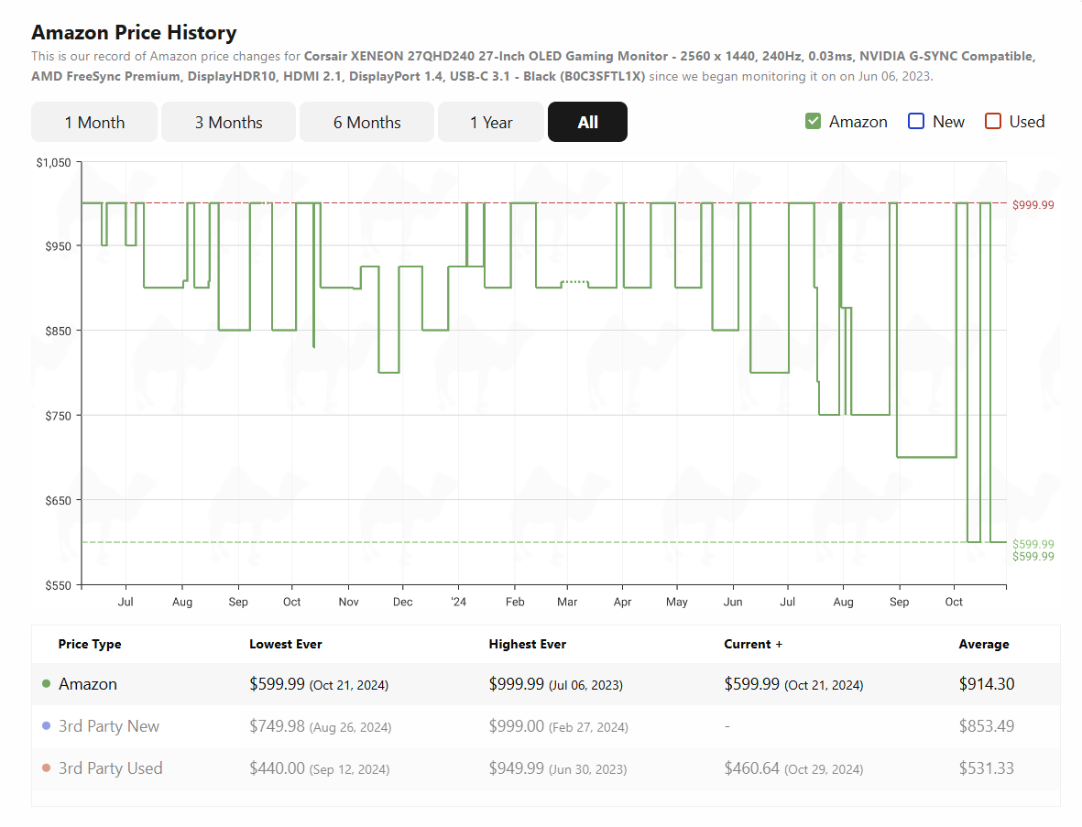Toggle the Used price checkbox

(993, 122)
